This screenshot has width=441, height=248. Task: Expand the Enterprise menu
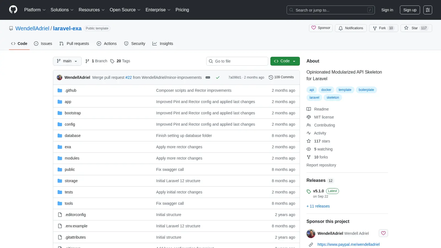pyautogui.click(x=158, y=10)
